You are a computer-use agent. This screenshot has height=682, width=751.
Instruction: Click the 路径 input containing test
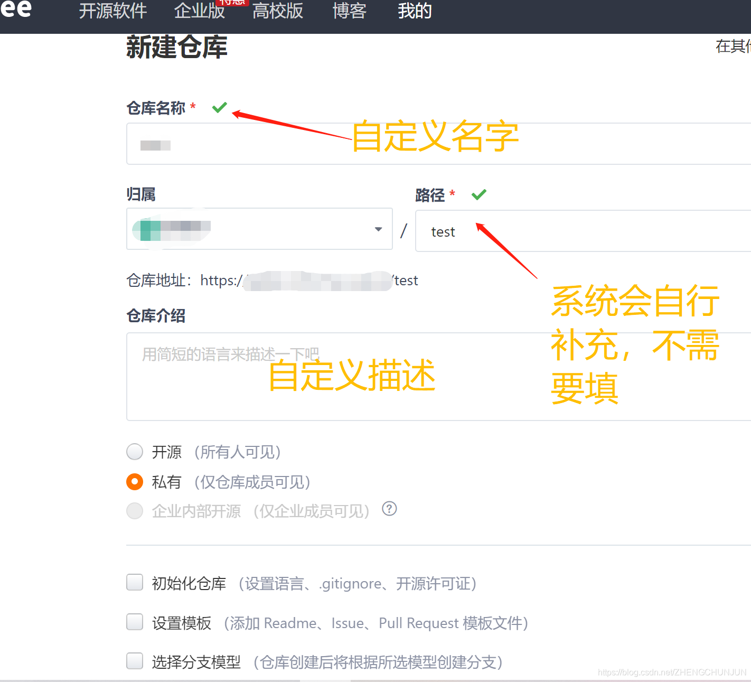(583, 231)
